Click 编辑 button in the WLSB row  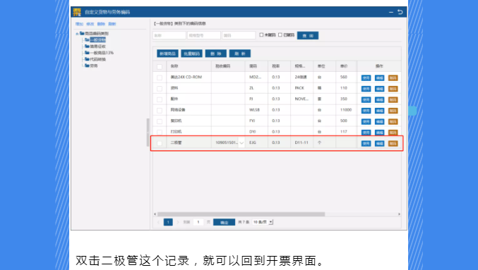[380, 111]
